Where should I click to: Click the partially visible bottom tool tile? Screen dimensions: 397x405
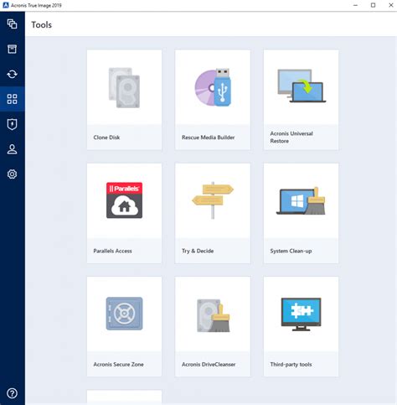tap(124, 397)
